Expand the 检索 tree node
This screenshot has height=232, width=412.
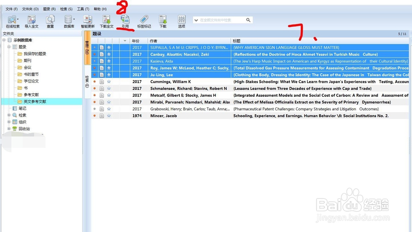point(9,115)
